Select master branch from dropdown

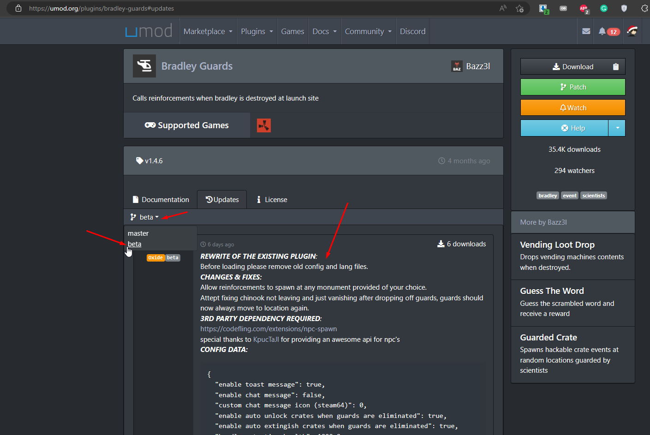[138, 233]
